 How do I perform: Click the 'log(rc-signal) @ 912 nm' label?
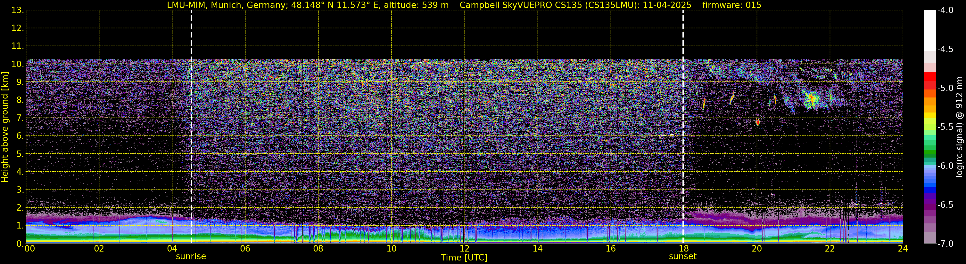960,127
